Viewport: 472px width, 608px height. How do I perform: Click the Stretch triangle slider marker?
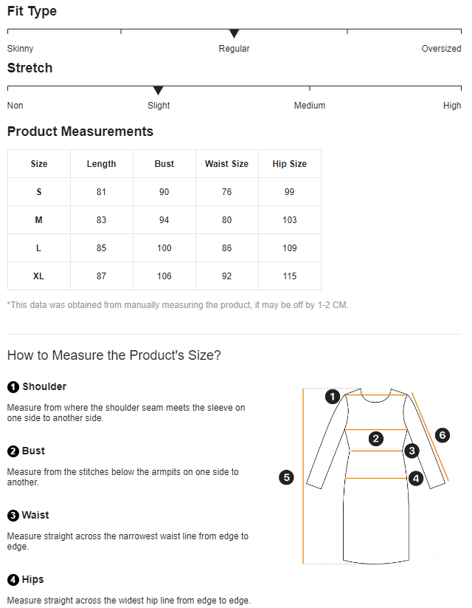158,91
